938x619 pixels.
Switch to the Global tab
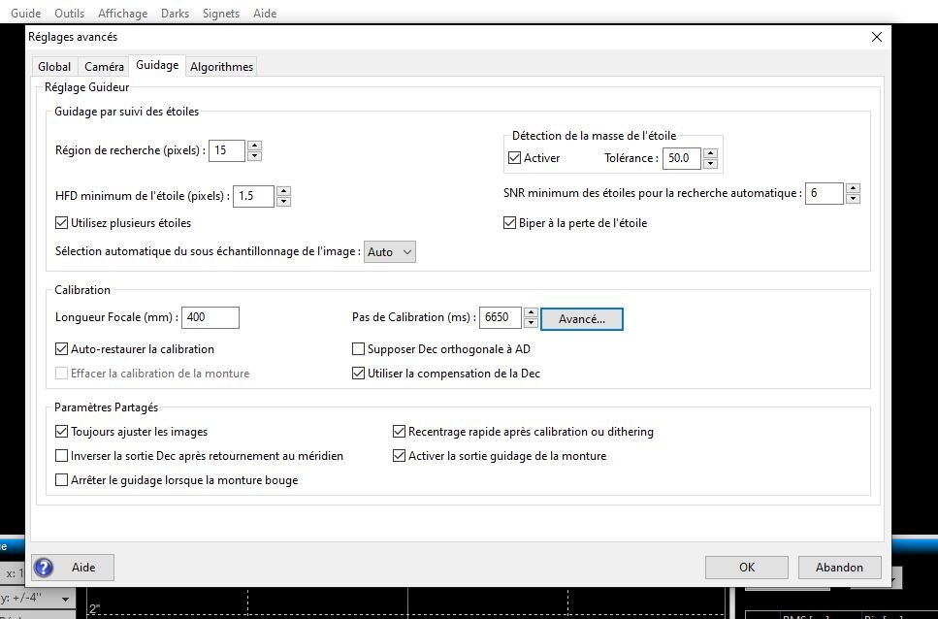point(54,66)
